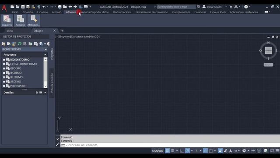
Task: Click the command line wrench customize icon
Action: [57, 144]
